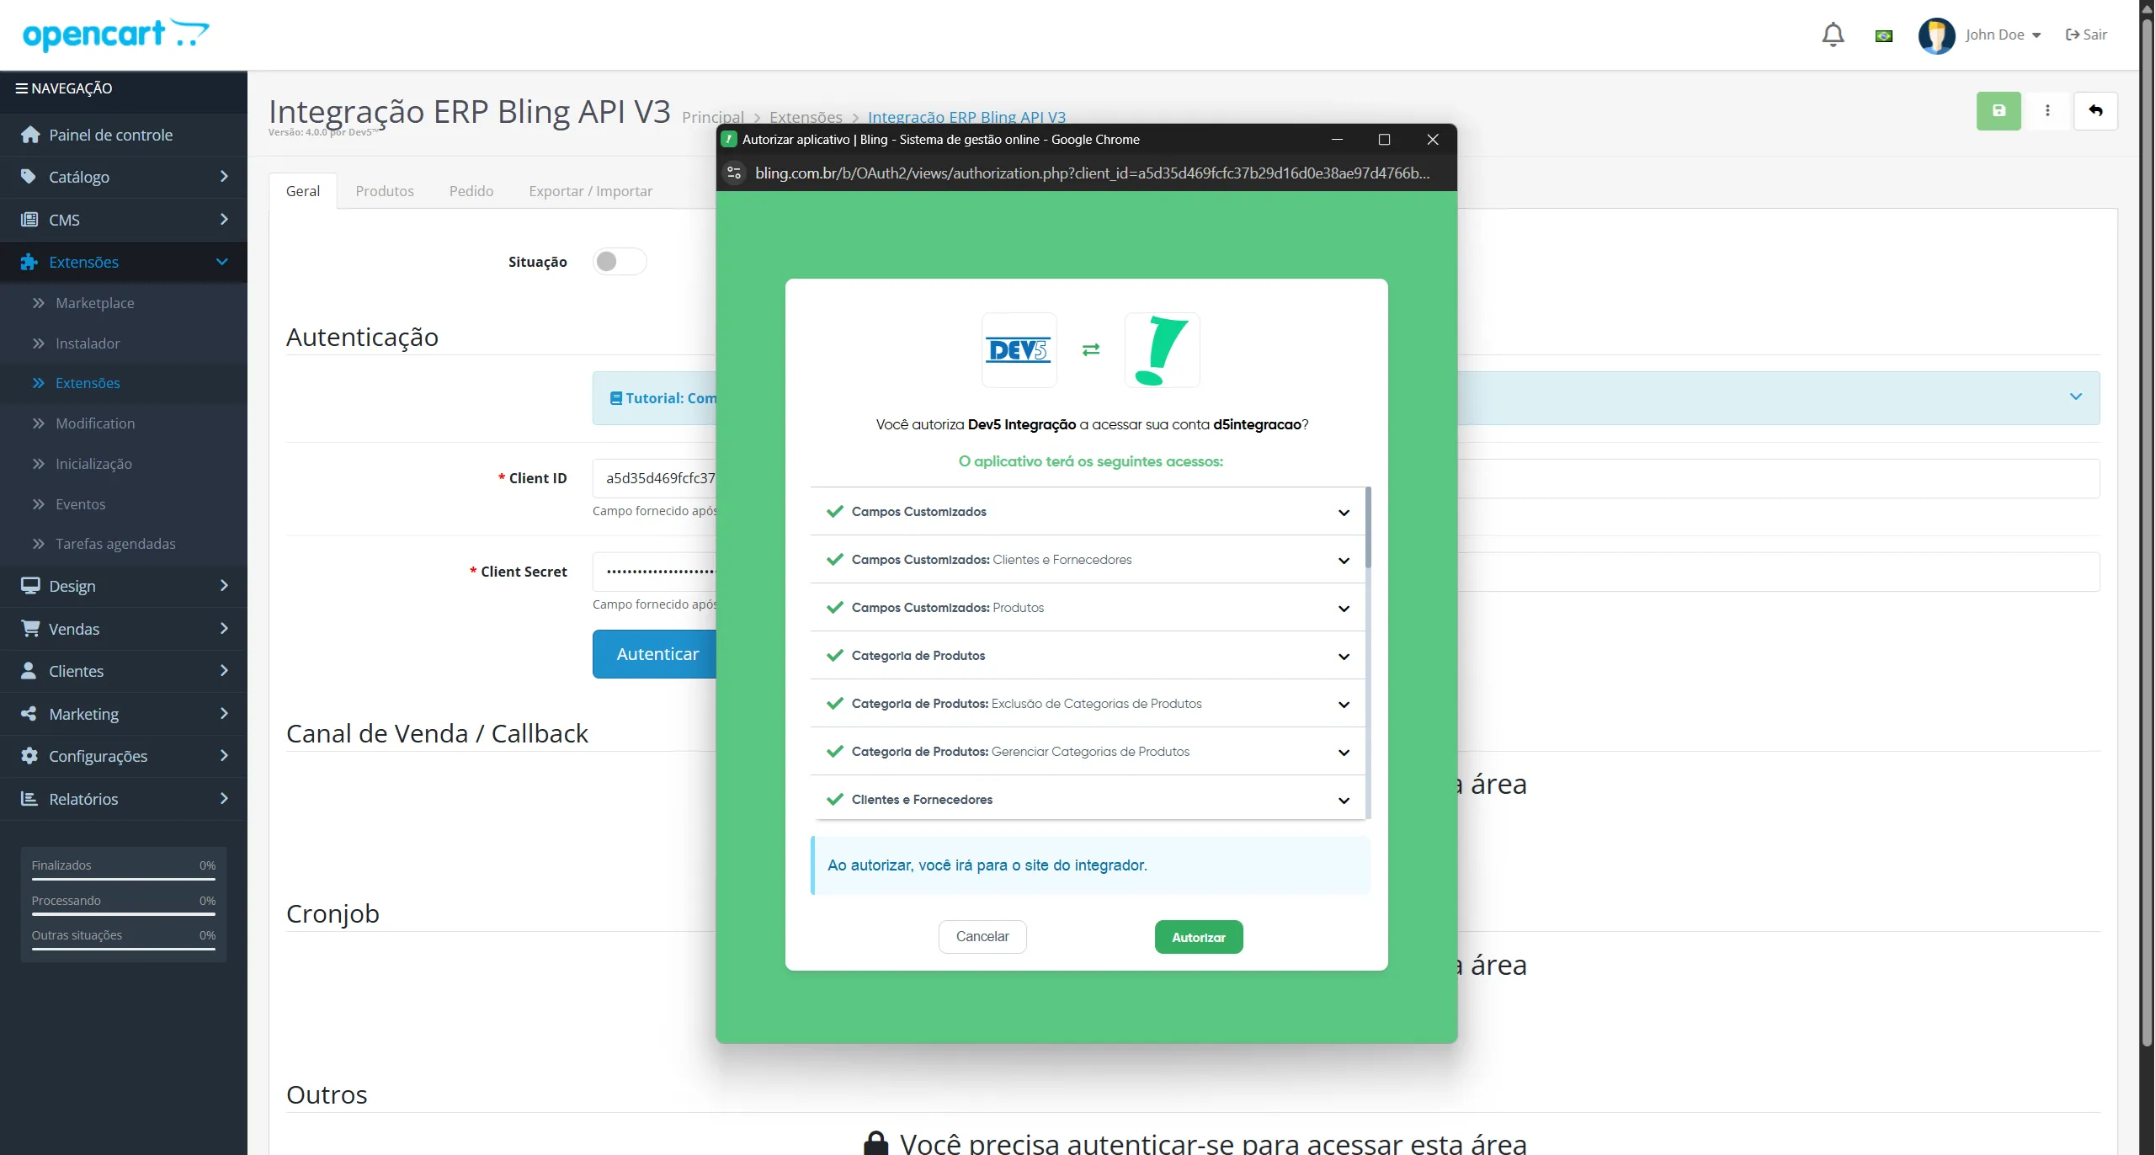Switch to the Pedido tab
The width and height of the screenshot is (2155, 1155).
(x=471, y=191)
